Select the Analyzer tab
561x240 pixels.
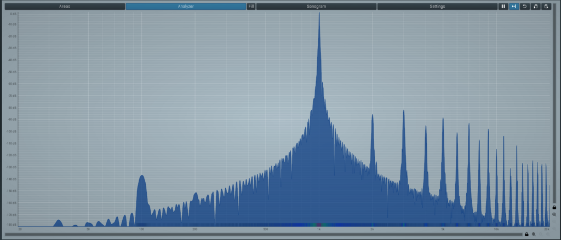[x=186, y=7]
